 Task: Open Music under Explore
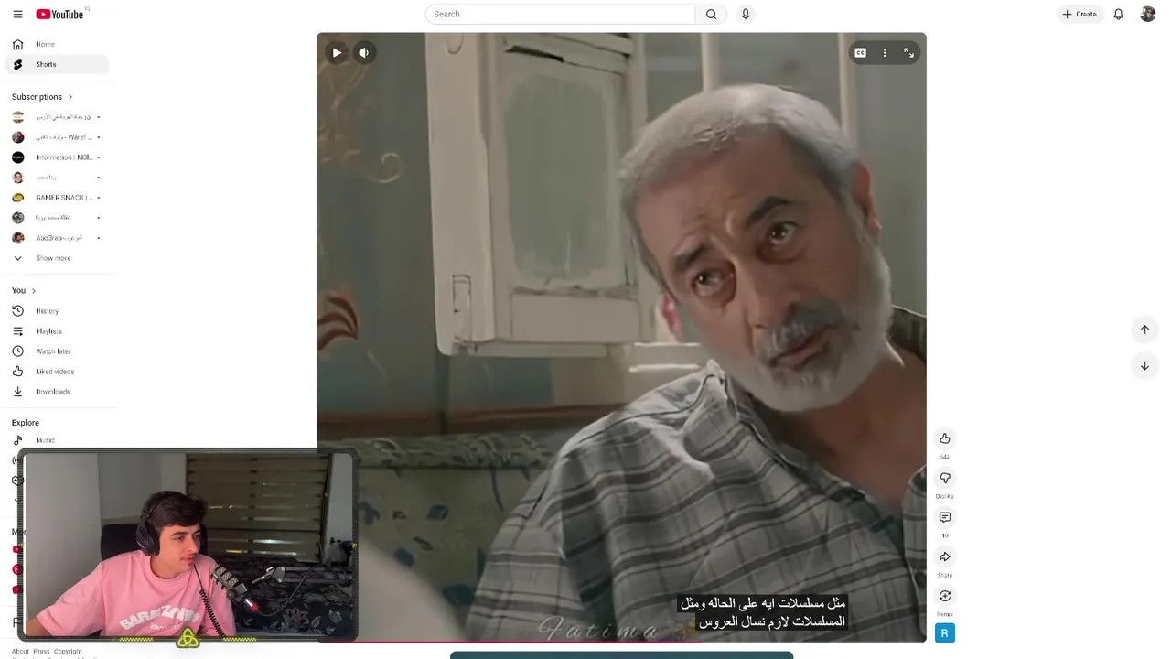(x=57, y=440)
